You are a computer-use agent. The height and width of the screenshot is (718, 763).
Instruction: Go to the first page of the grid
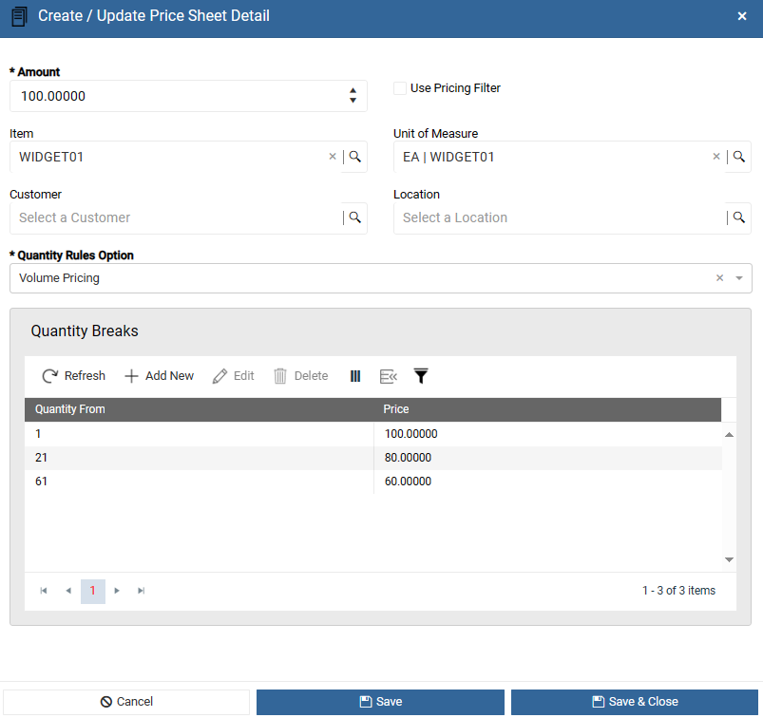click(44, 591)
